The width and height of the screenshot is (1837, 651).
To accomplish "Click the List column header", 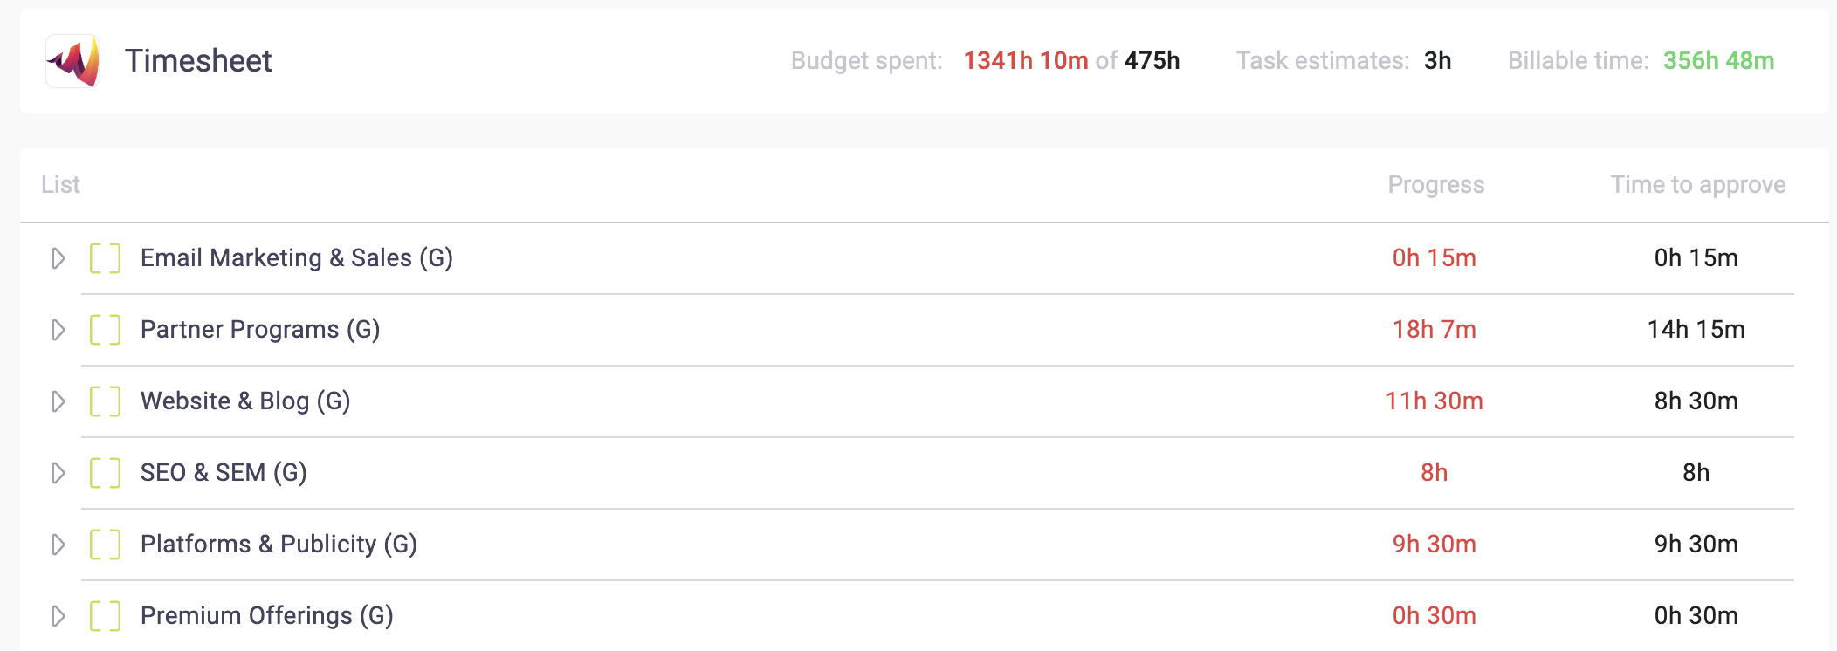I will (60, 185).
